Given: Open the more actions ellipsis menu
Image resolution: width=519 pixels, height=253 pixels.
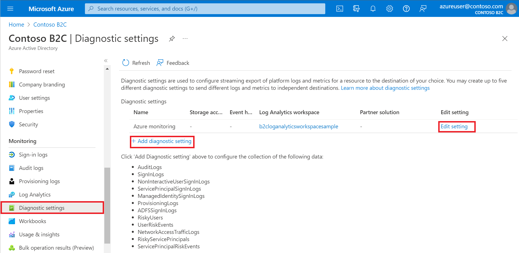Looking at the screenshot, I should [185, 39].
